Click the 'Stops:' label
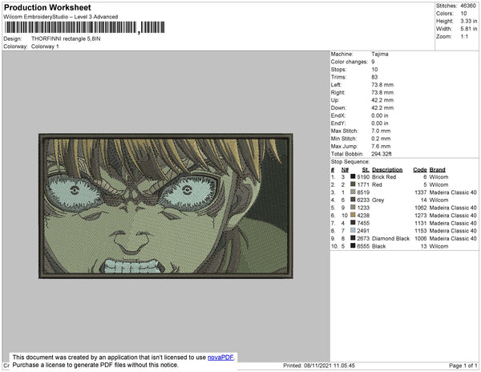481x372 pixels. 338,70
